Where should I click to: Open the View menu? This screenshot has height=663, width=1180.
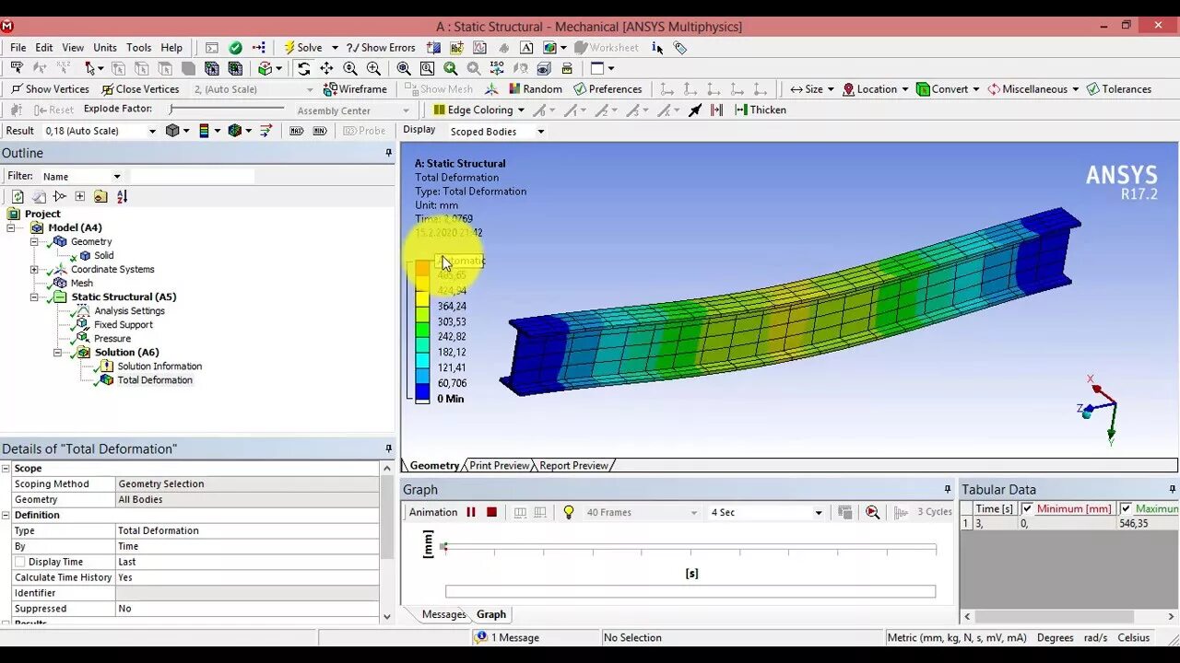coord(73,48)
